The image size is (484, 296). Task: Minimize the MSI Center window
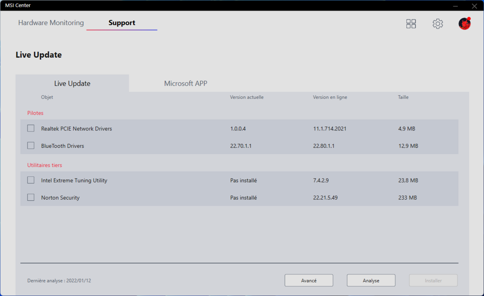[455, 6]
